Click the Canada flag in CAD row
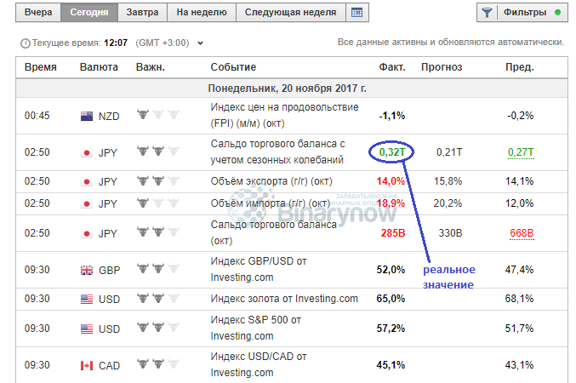 [x=87, y=366]
